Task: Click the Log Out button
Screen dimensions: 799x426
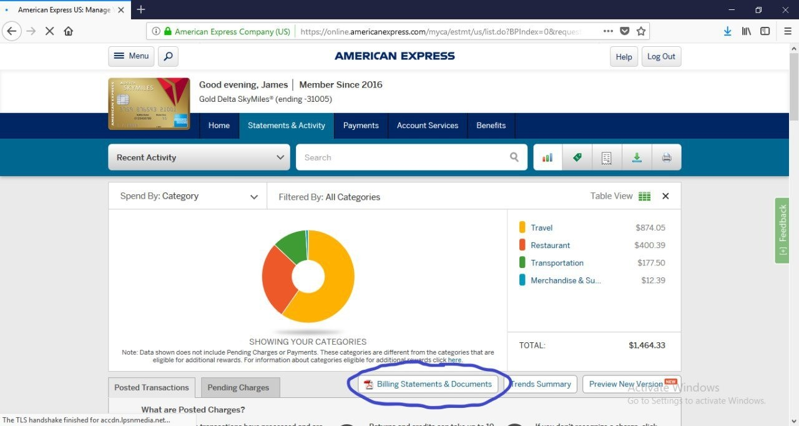Action: click(661, 56)
